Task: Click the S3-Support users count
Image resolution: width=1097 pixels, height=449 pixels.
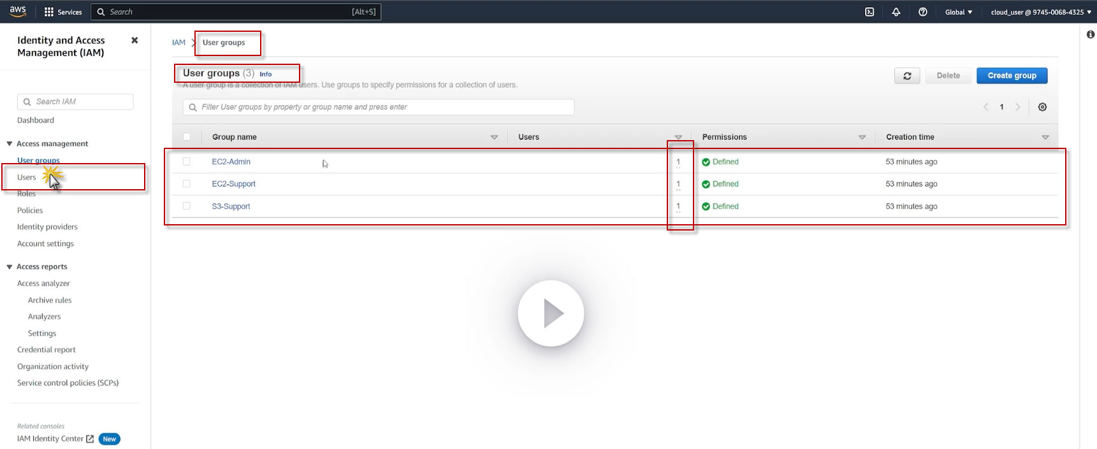Action: pyautogui.click(x=678, y=206)
